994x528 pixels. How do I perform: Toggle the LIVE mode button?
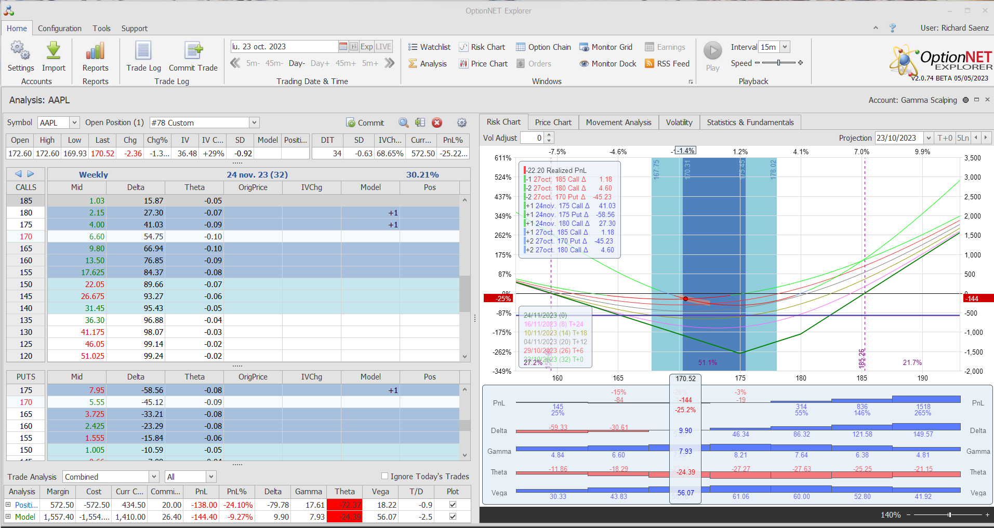point(383,47)
